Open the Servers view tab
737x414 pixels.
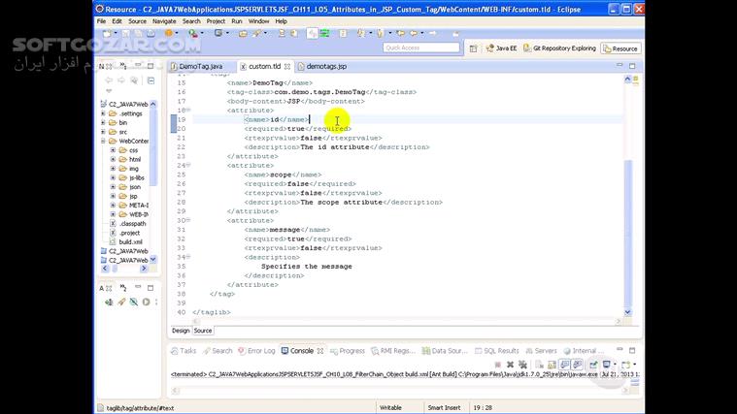pos(541,351)
